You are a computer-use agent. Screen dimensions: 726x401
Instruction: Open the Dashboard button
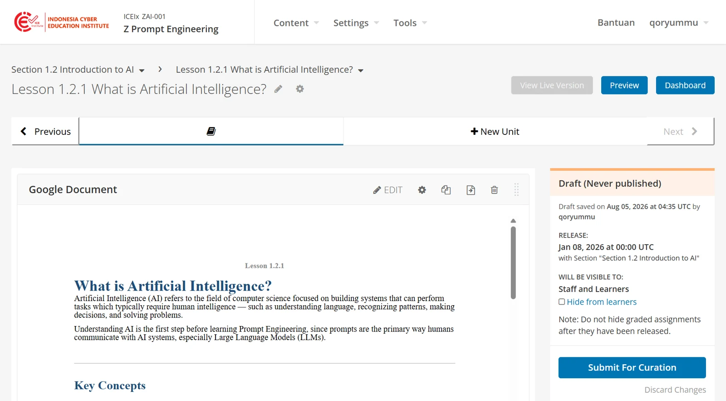coord(685,85)
